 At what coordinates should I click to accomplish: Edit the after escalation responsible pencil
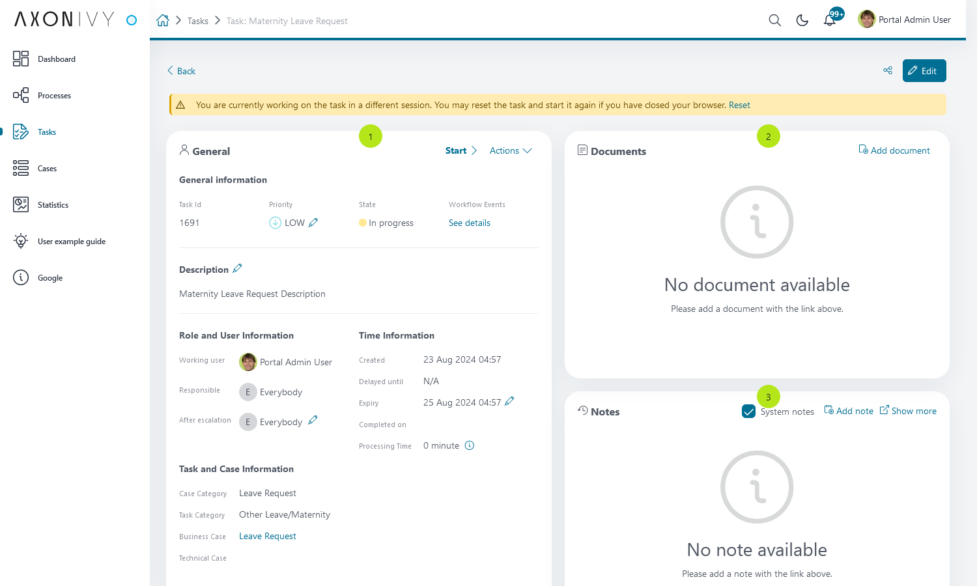pyautogui.click(x=313, y=420)
